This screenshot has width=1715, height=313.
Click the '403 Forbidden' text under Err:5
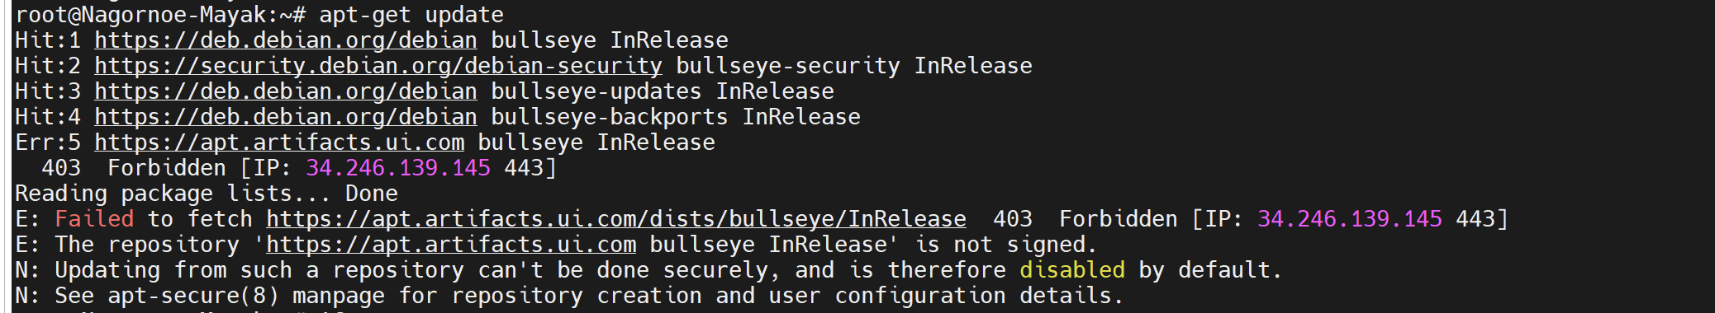point(134,168)
